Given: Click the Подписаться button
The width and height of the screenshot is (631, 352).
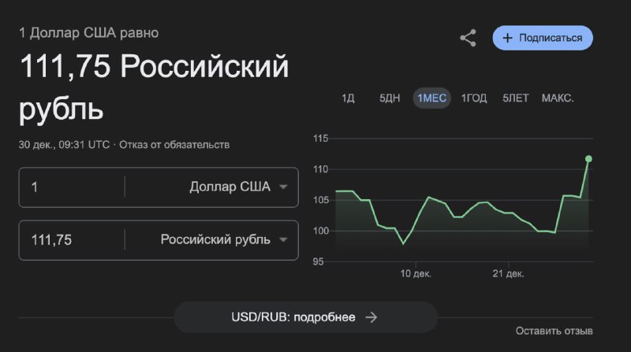Looking at the screenshot, I should coord(543,38).
